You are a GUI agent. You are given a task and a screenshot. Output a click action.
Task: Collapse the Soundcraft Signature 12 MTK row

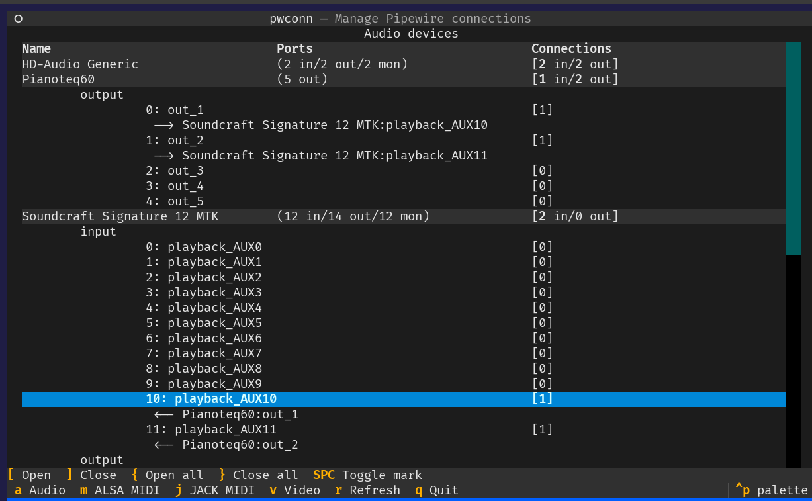pyautogui.click(x=404, y=216)
